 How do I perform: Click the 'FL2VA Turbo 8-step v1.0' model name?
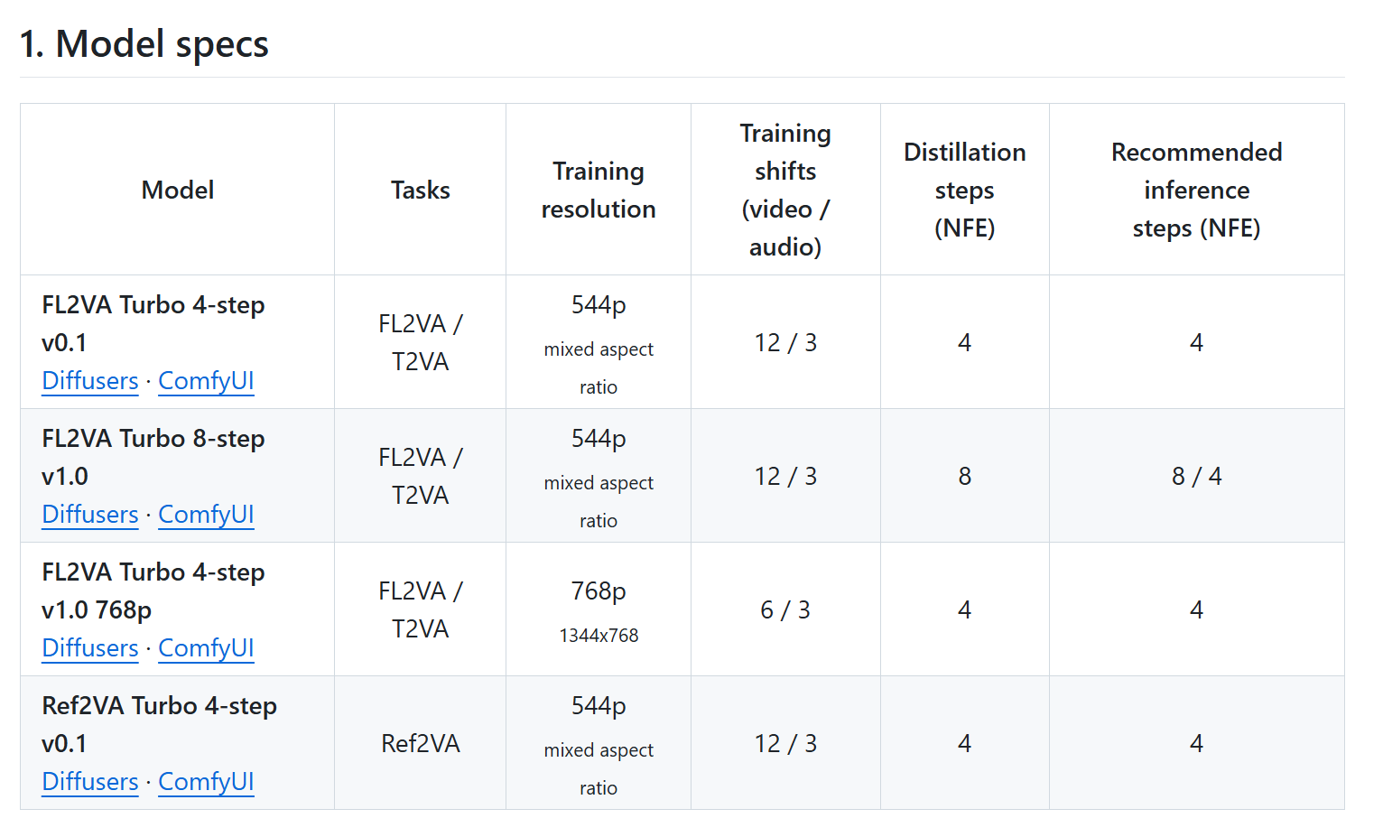[x=153, y=457]
